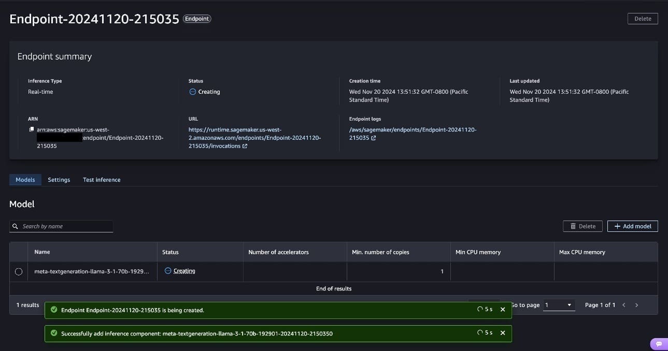Copy the ARN using the copy icon
The height and width of the screenshot is (351, 668).
coord(32,129)
